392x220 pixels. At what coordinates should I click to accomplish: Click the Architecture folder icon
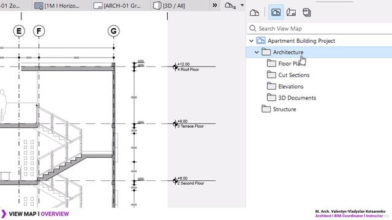point(266,52)
